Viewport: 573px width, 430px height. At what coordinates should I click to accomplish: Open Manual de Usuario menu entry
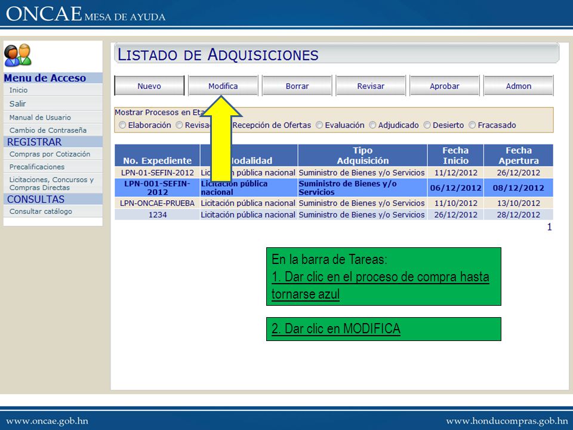coord(40,118)
